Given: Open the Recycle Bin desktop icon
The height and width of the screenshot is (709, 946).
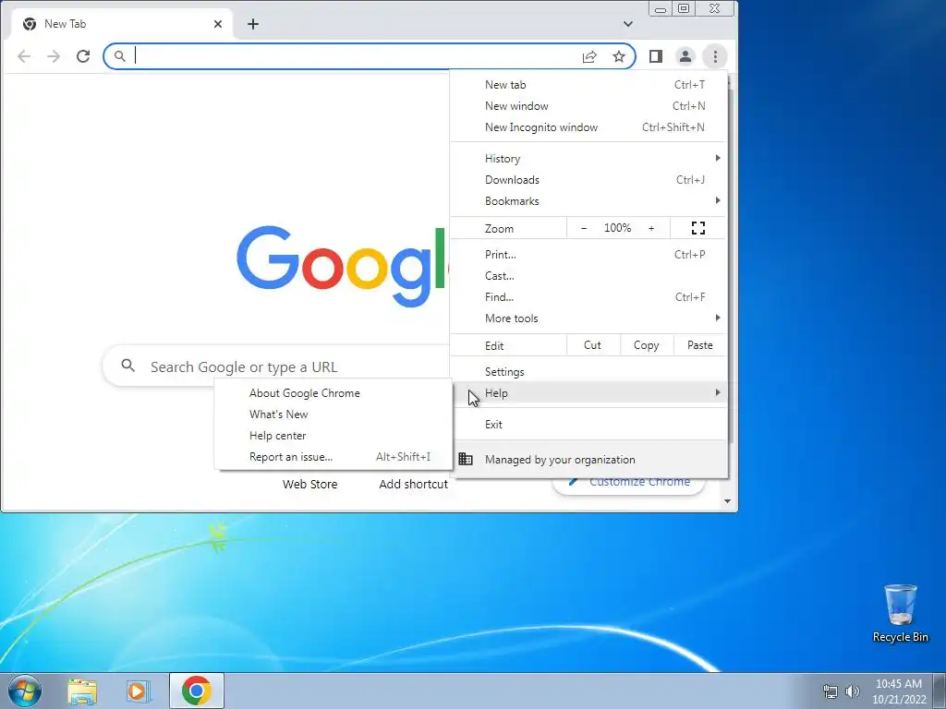Looking at the screenshot, I should click(x=900, y=614).
